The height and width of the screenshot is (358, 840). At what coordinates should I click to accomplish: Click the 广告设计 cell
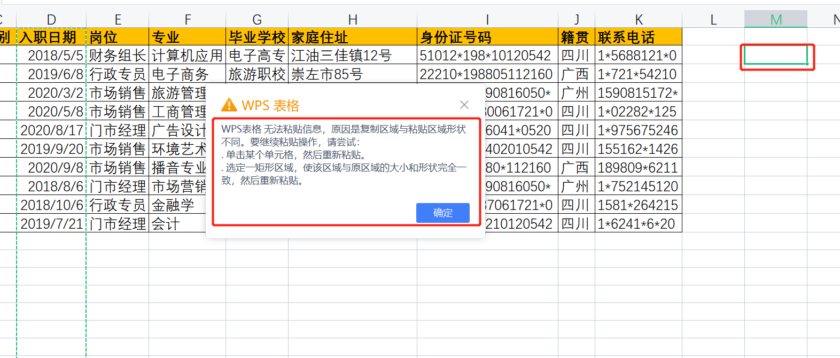coord(177,130)
